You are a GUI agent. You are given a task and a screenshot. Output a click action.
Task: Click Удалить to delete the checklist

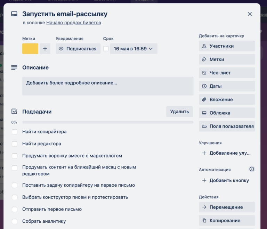pos(179,112)
